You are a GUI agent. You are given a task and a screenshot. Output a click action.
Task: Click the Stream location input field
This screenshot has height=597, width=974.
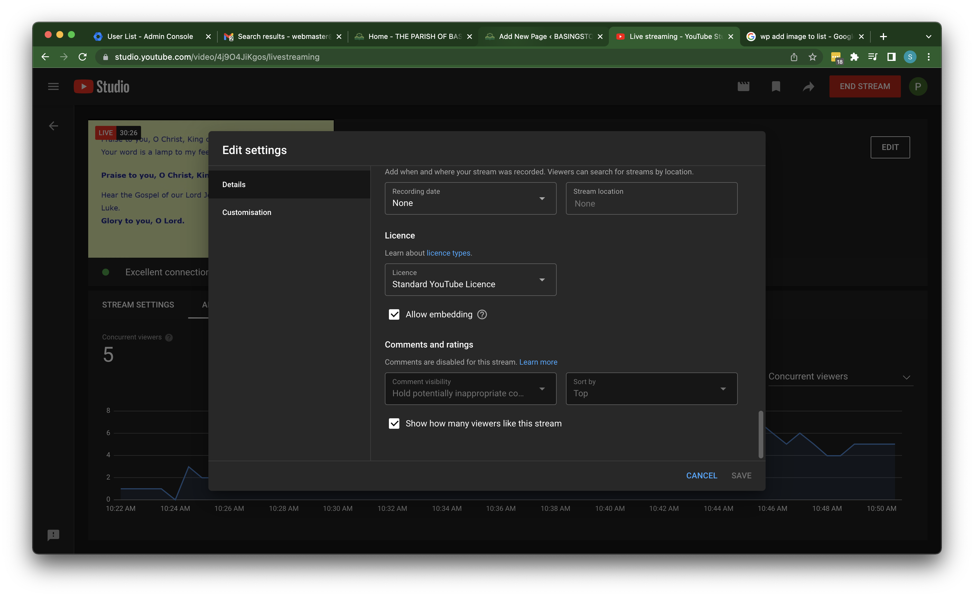coord(652,198)
